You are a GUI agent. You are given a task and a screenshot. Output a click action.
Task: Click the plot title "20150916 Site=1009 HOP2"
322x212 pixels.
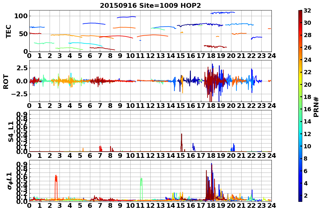point(150,6)
